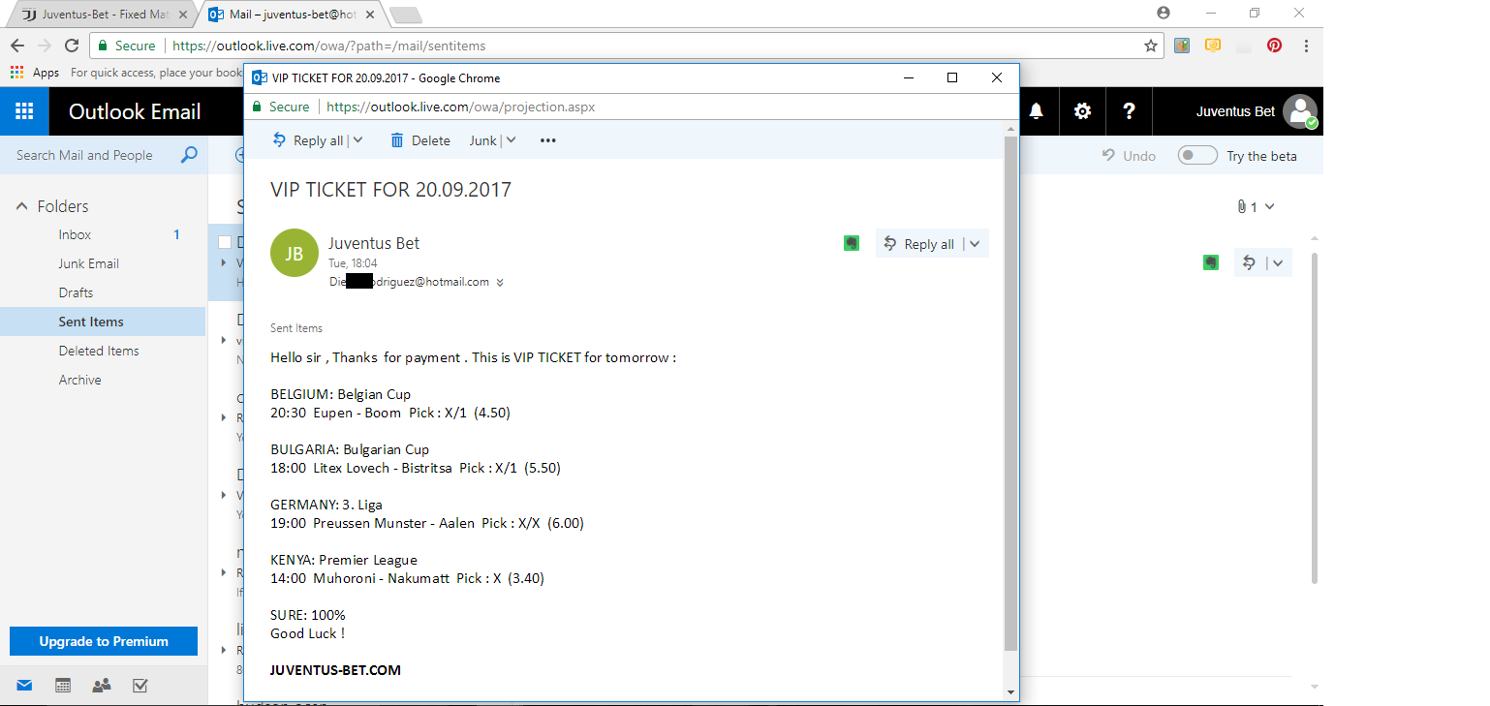Open the Junk Email folder
Viewport: 1490px width, 706px height.
click(x=88, y=263)
